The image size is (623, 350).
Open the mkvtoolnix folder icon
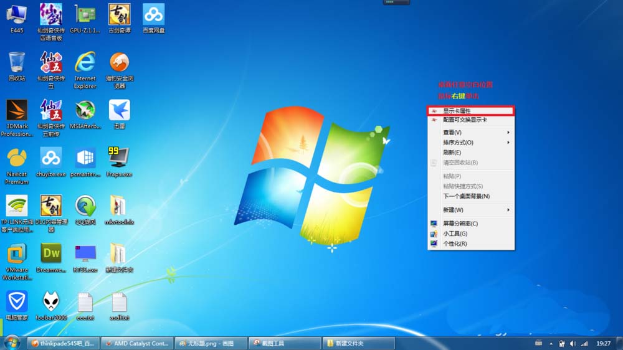tap(119, 210)
